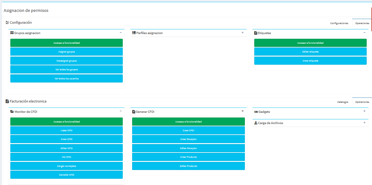This screenshot has height=185, width=372.
Task: Click the Carga de Archivos upload icon
Action: point(256,123)
